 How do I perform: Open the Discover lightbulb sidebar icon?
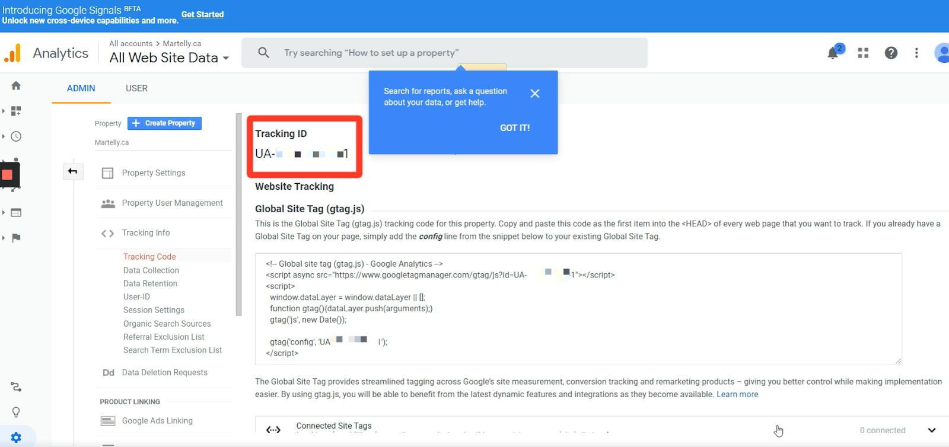coord(16,412)
